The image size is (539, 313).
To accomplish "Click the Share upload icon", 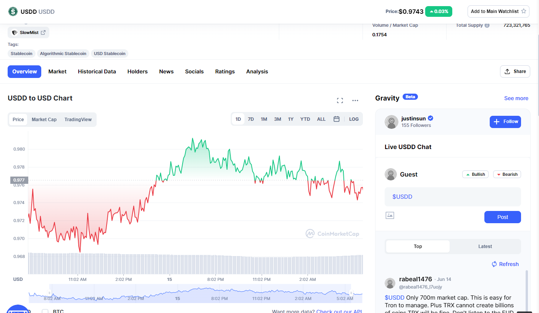I will tap(507, 71).
